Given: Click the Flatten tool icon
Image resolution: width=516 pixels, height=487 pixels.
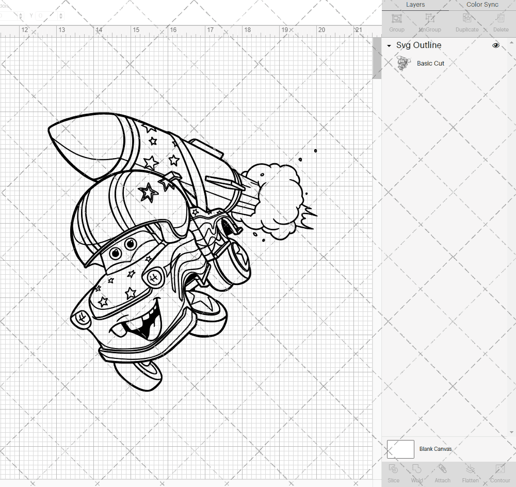Looking at the screenshot, I should (x=470, y=469).
